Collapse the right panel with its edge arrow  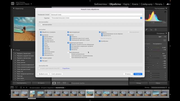pos(170,46)
